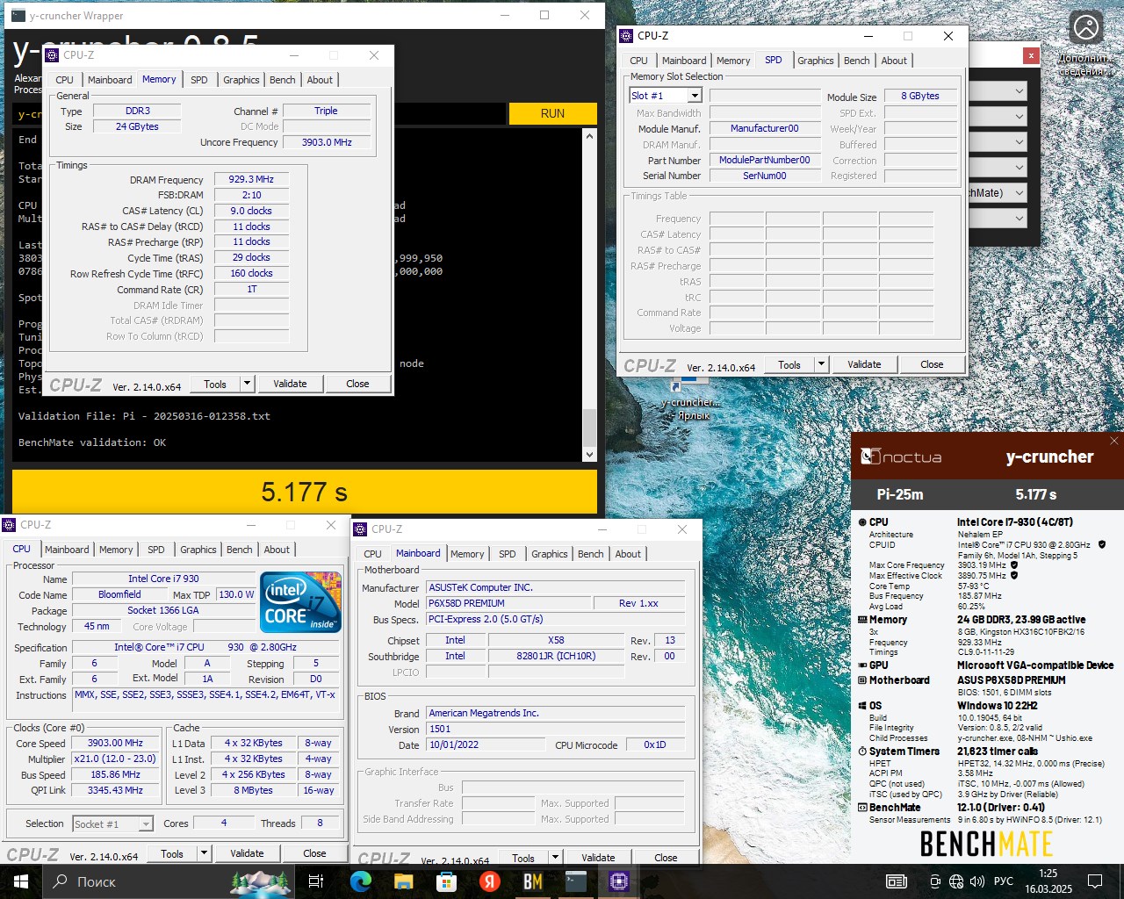Click the Noctua logo in BenchMate panel
Image resolution: width=1124 pixels, height=899 pixels.
pos(901,457)
